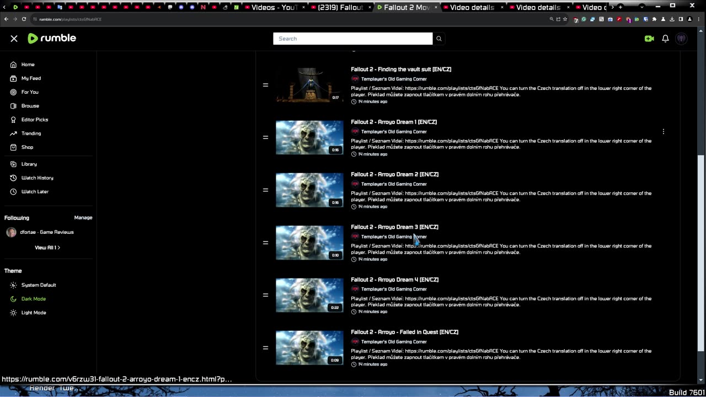Open Watch History in the sidebar
Screen dimensions: 706x397
point(31,178)
